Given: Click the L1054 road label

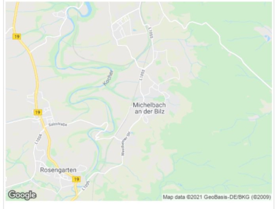Looking at the screenshot, I should coord(38,139).
